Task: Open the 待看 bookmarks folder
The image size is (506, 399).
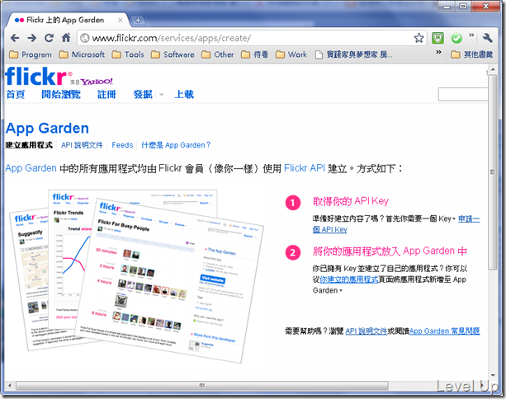Action: [x=254, y=54]
